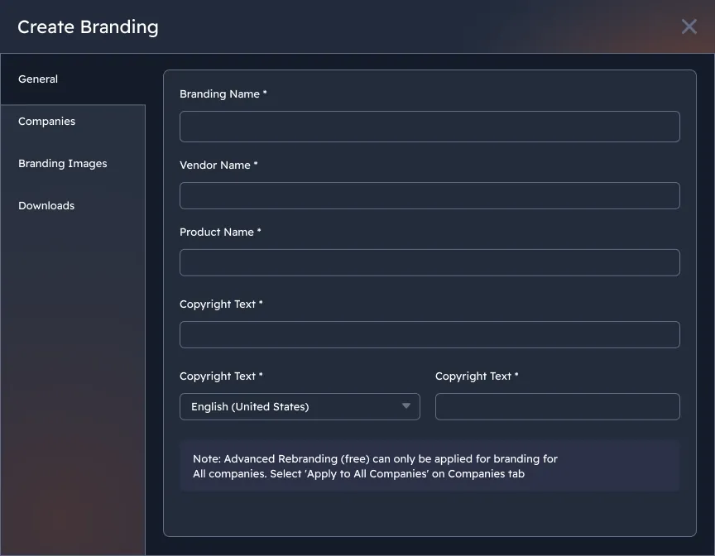Click the label above the full-width Copyright field
715x556 pixels.
[221, 304]
